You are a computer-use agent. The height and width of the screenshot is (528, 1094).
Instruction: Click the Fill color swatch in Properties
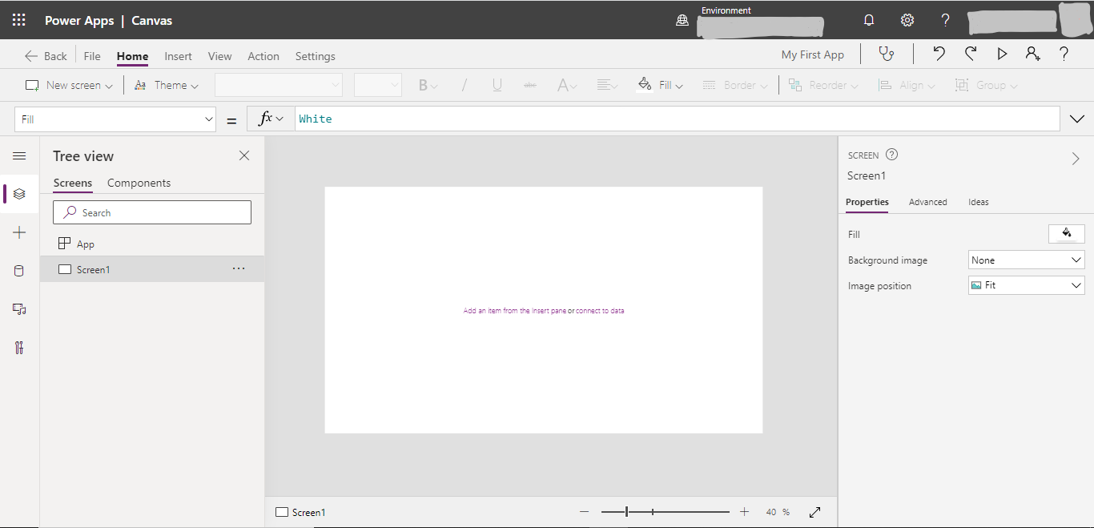[x=1066, y=233]
